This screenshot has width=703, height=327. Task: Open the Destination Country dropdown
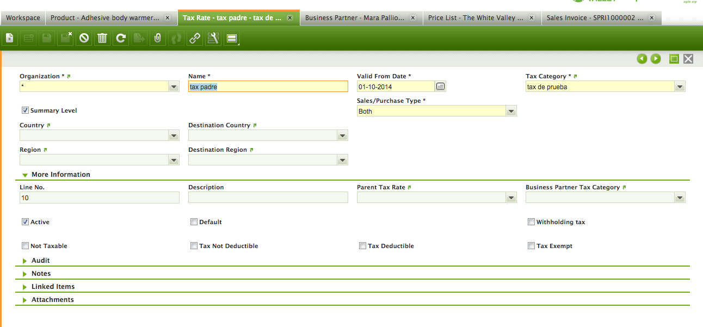[343, 135]
